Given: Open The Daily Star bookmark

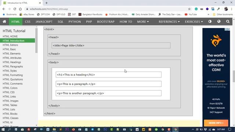Looking at the screenshot, I should 170,14.
